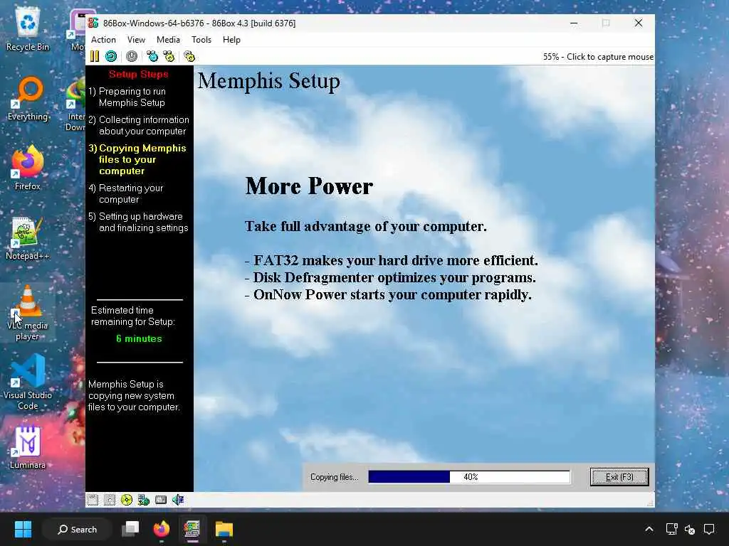Pause the emulated machine in 86Box toolbar
The height and width of the screenshot is (546, 729).
95,56
